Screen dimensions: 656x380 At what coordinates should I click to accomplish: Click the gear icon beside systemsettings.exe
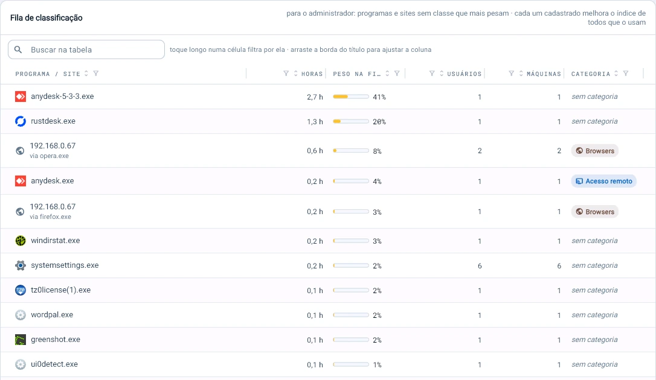(x=20, y=265)
